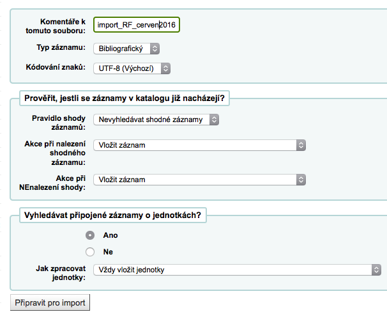Image resolution: width=387 pixels, height=312 pixels.
Task: Click the 'Vyhledávat připojené záznamy o jednotkách?' heading
Action: pyautogui.click(x=112, y=215)
